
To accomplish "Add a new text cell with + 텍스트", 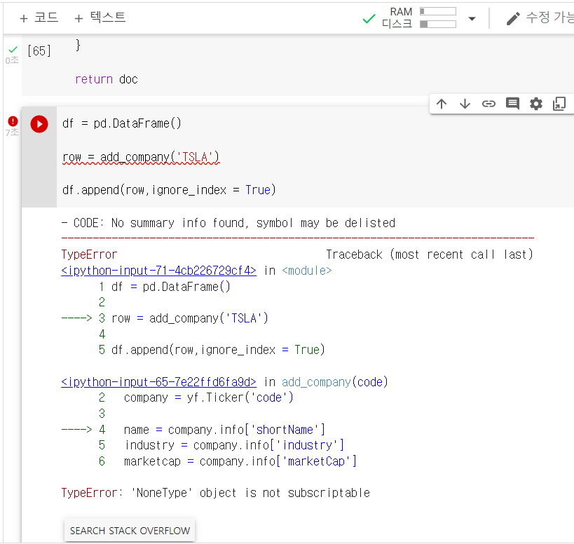I will tap(100, 18).
